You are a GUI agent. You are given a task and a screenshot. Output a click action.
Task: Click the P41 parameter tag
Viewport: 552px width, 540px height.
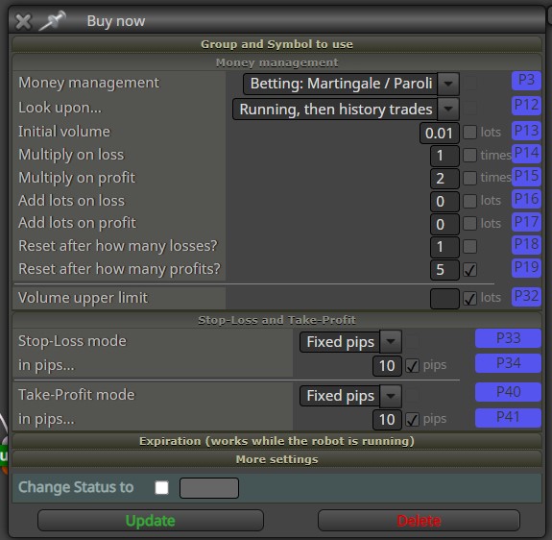tap(508, 418)
